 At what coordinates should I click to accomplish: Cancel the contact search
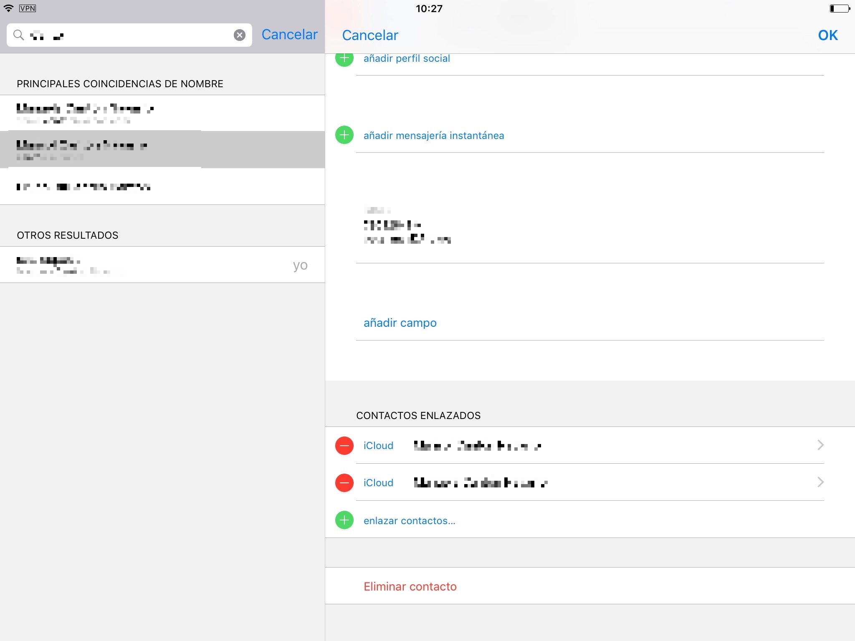pos(289,35)
